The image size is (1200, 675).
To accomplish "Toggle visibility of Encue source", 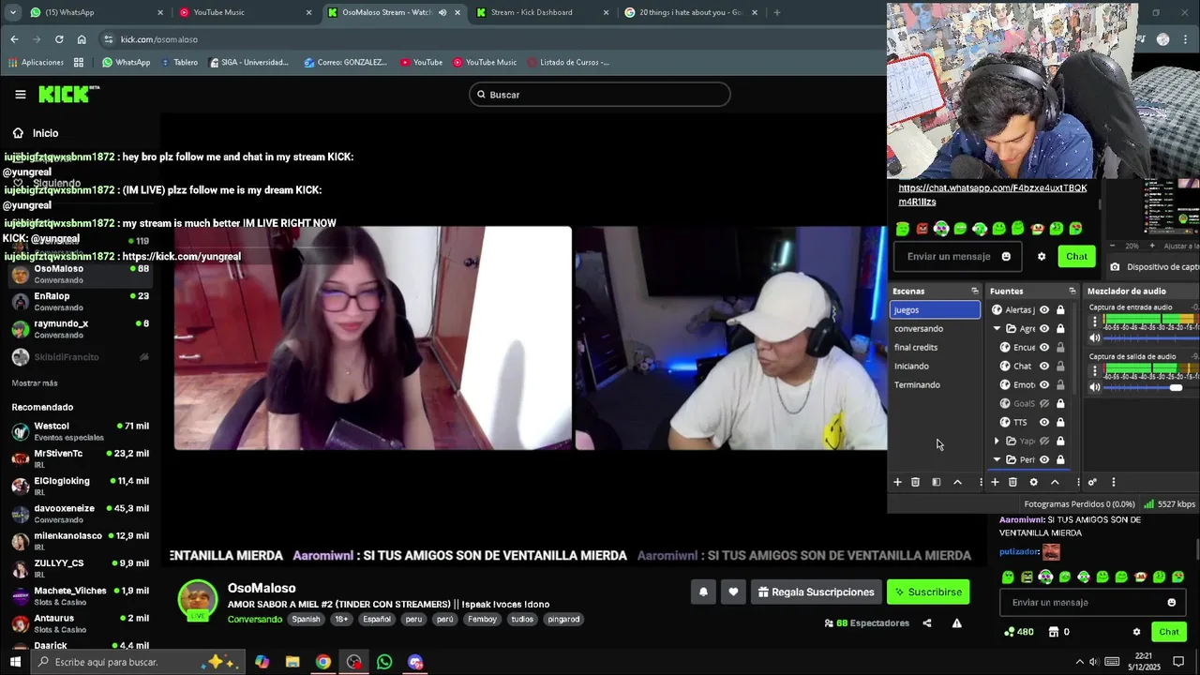I will [1044, 348].
